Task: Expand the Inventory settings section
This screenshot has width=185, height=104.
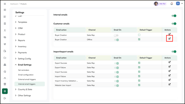Action: 21,46
